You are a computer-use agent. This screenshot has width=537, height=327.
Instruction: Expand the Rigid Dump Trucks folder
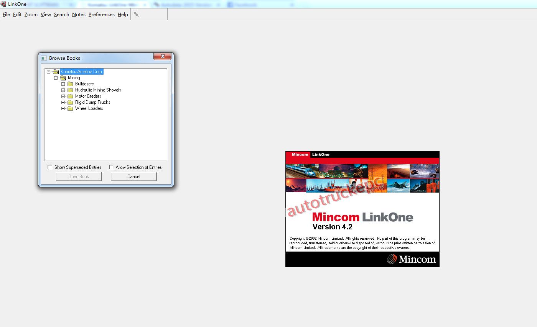coord(63,102)
